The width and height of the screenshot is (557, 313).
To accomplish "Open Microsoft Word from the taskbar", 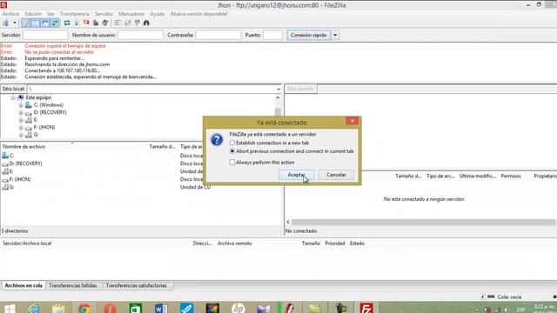I will coord(161,309).
